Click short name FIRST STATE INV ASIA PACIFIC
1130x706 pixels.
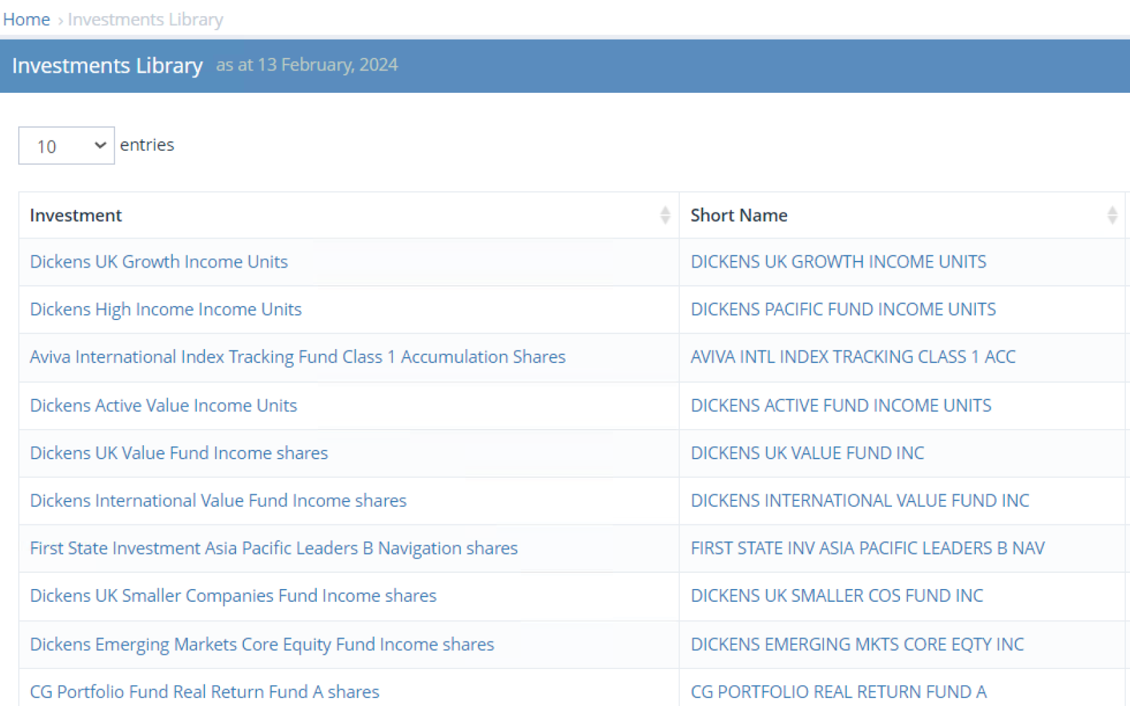pos(868,549)
